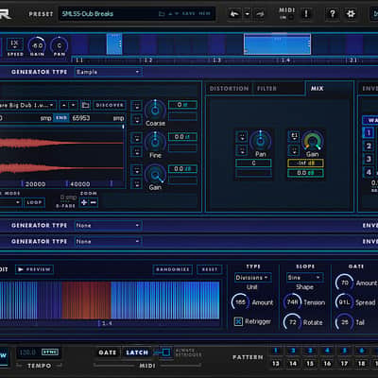Open help with the question mark icon
The width and height of the screenshot is (378, 378).
(x=332, y=13)
